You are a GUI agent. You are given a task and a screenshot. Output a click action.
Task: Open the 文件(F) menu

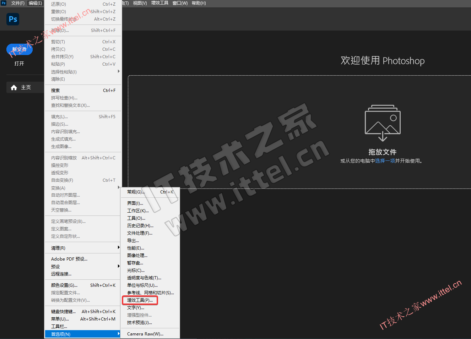[x=18, y=3]
